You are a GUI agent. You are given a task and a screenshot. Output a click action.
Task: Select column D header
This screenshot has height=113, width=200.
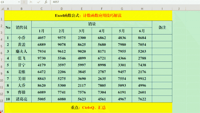62,9
